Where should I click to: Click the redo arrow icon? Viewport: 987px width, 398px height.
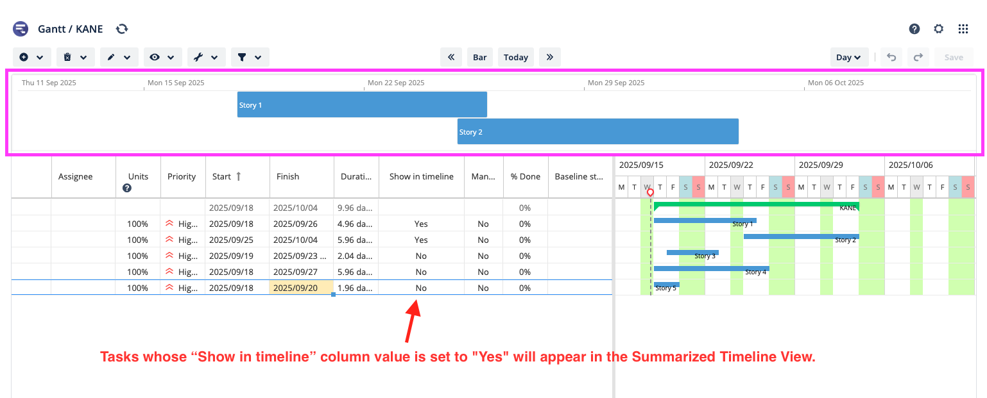[918, 57]
